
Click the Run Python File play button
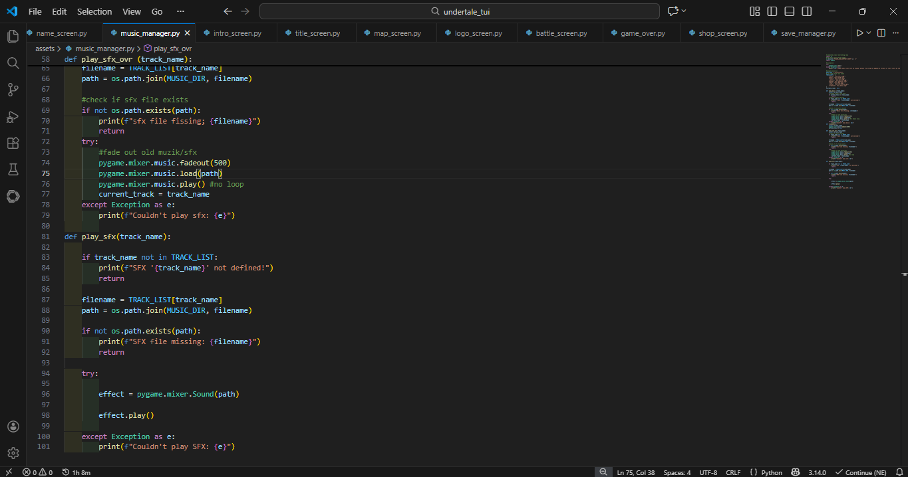[x=859, y=33]
